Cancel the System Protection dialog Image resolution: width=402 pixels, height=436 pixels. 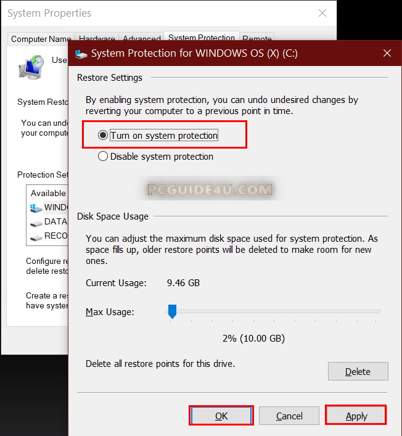point(289,416)
